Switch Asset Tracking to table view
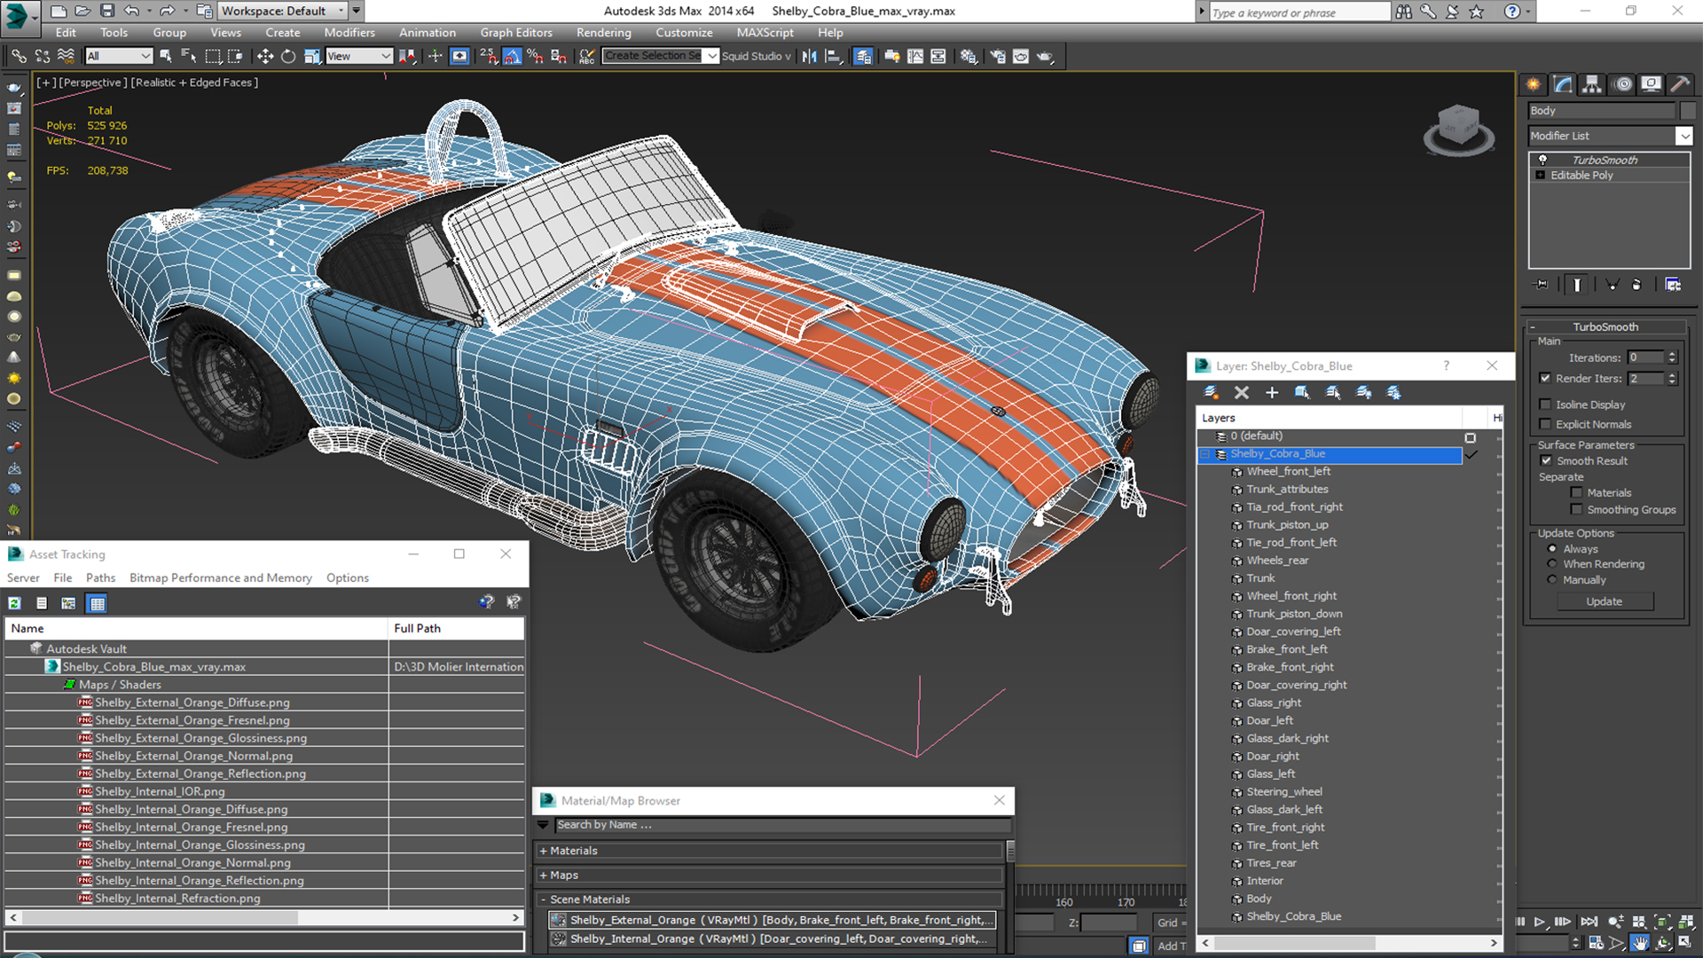This screenshot has width=1703, height=958. click(x=98, y=603)
